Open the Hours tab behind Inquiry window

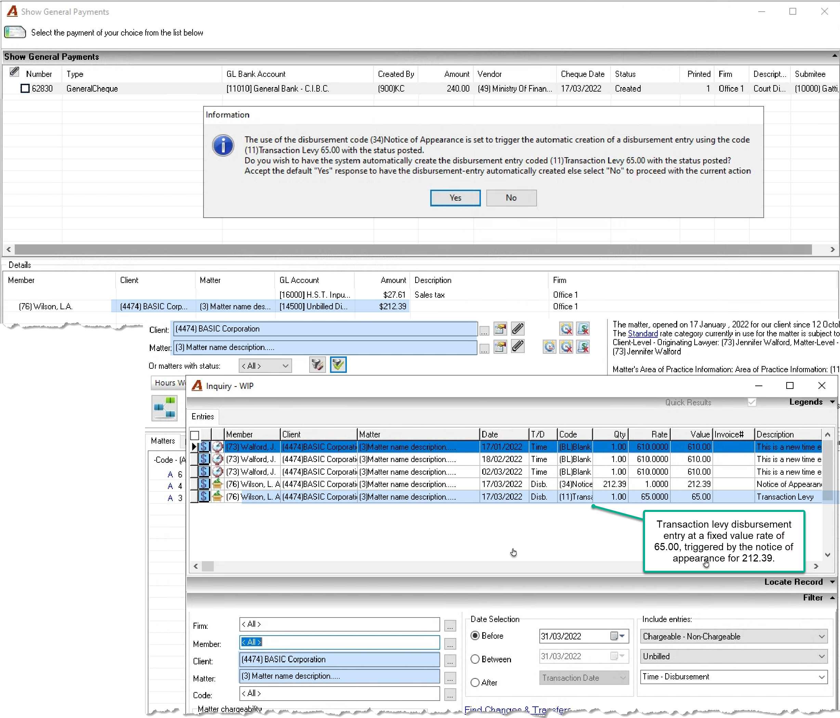(169, 383)
